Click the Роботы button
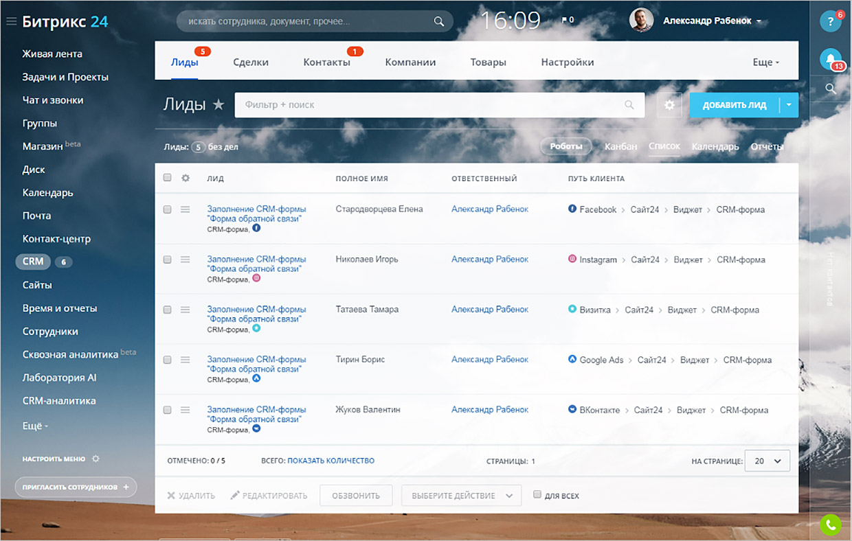This screenshot has width=852, height=541. click(566, 146)
